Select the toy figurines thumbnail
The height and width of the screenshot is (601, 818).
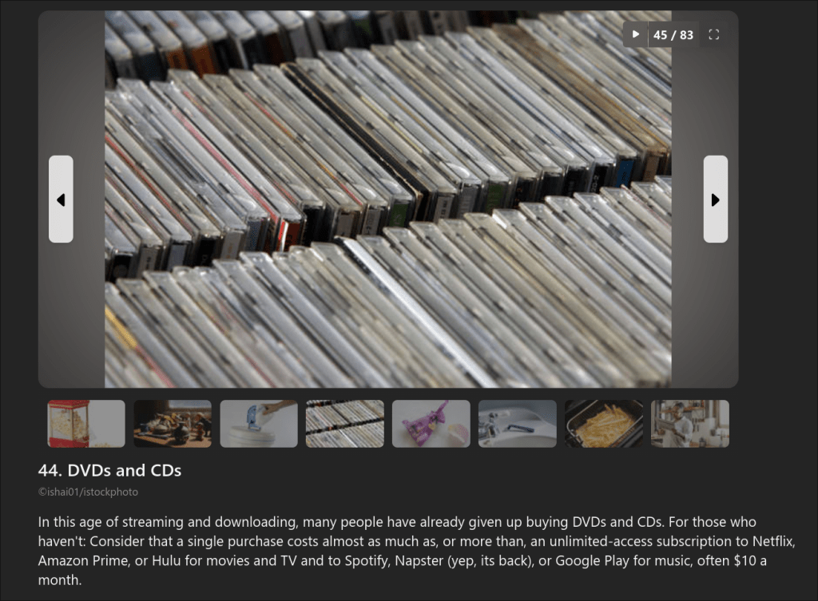(173, 424)
